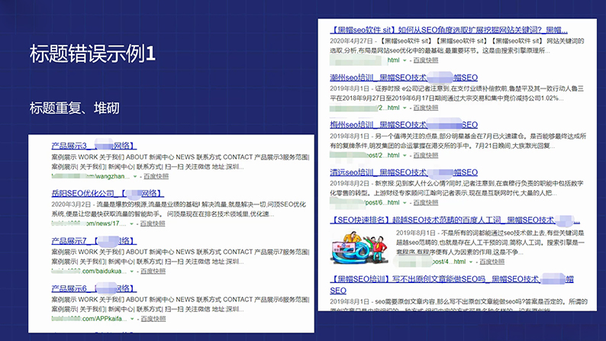Expand the URL arrow under 潮州seo培训 result
Image resolution: width=606 pixels, height=341 pixels.
click(x=405, y=108)
